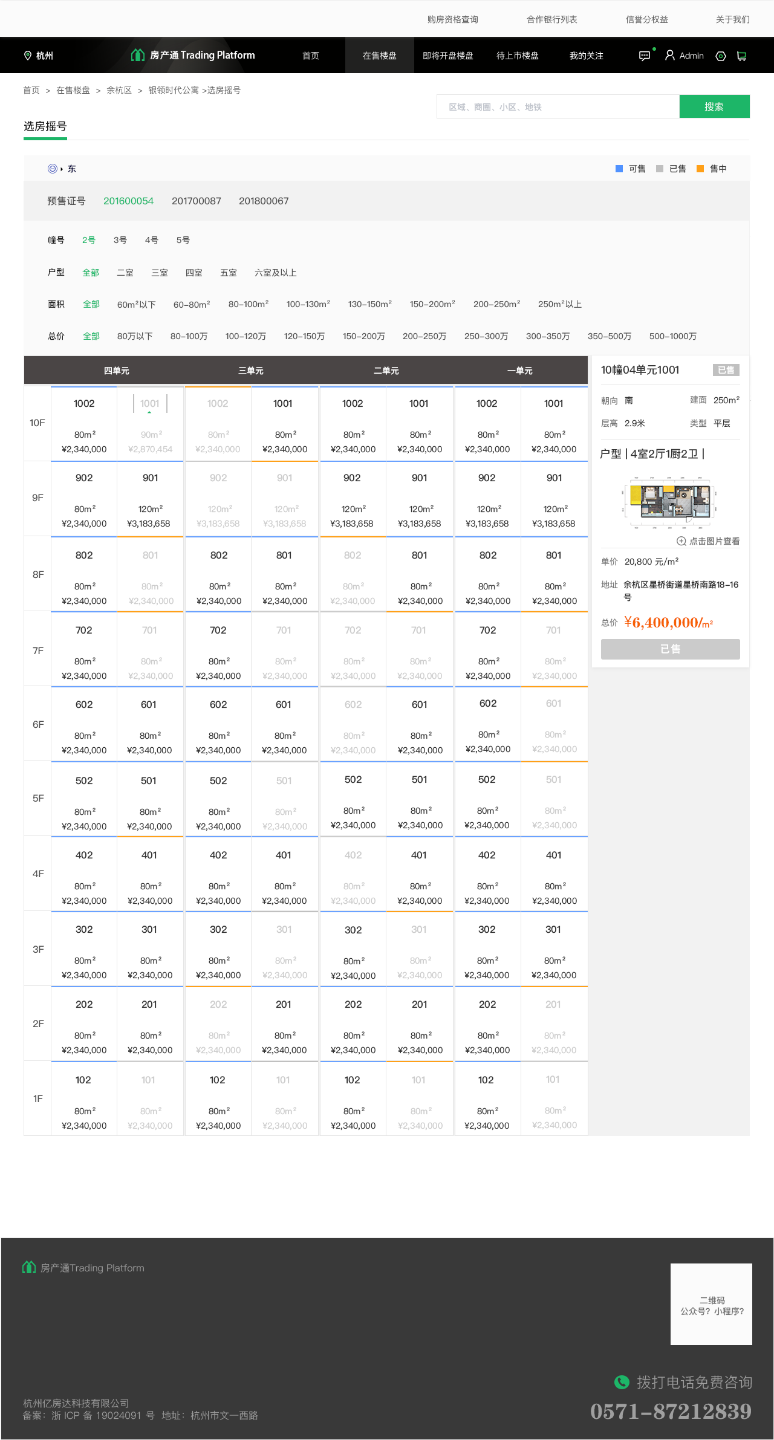The height and width of the screenshot is (1440, 774).
Task: Click the footer 房产通 logo icon
Action: (29, 1268)
